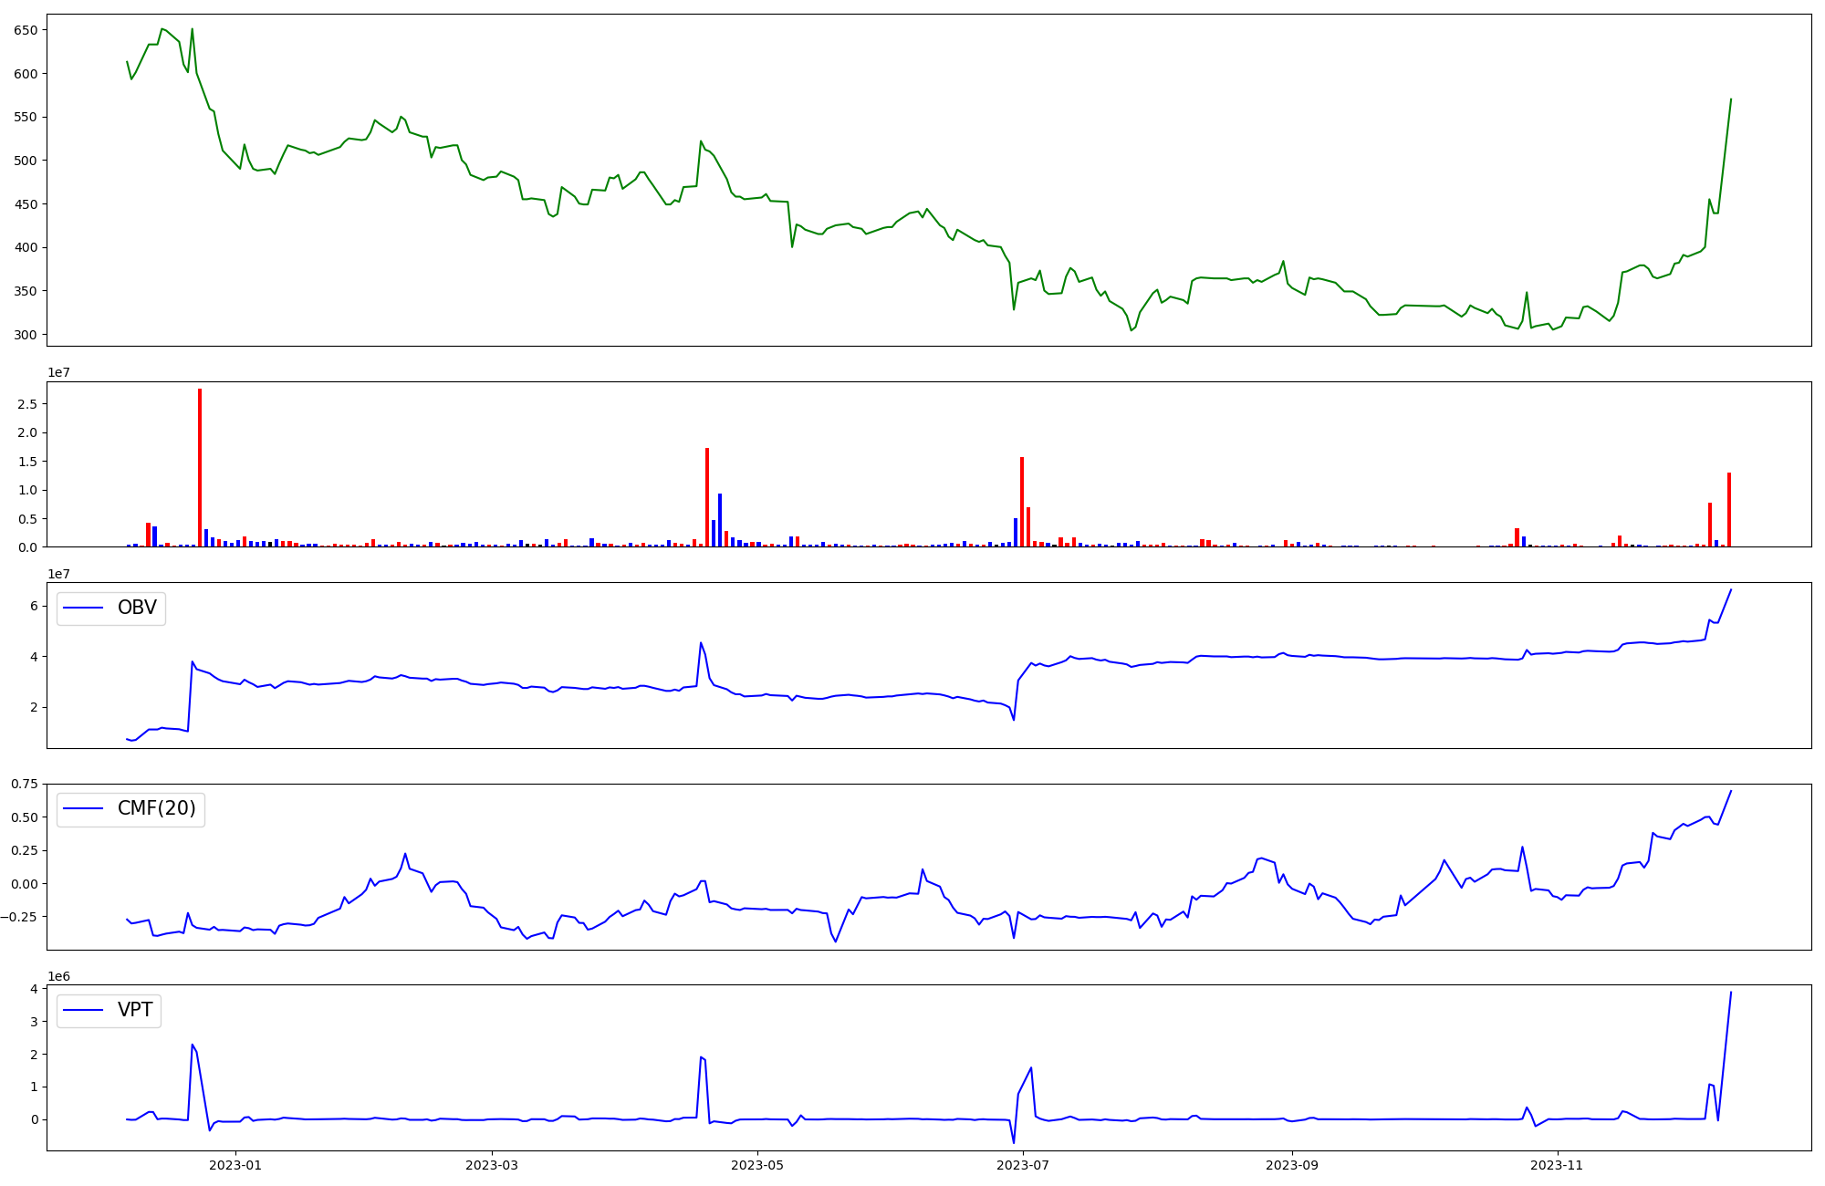Click the 2023-01 x-axis date label
Image resolution: width=1825 pixels, height=1186 pixels.
[235, 1165]
